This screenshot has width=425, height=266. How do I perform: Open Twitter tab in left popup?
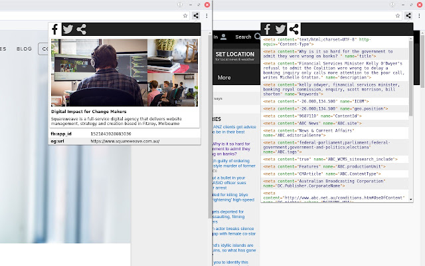[68, 29]
